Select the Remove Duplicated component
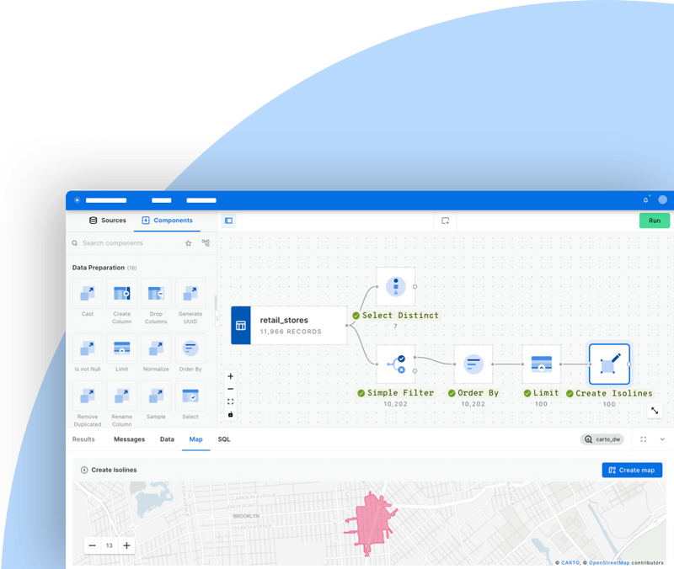The height and width of the screenshot is (569, 674). coord(88,396)
